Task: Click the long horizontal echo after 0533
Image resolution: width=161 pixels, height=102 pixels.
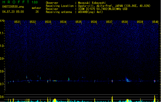Action: coord(55,81)
